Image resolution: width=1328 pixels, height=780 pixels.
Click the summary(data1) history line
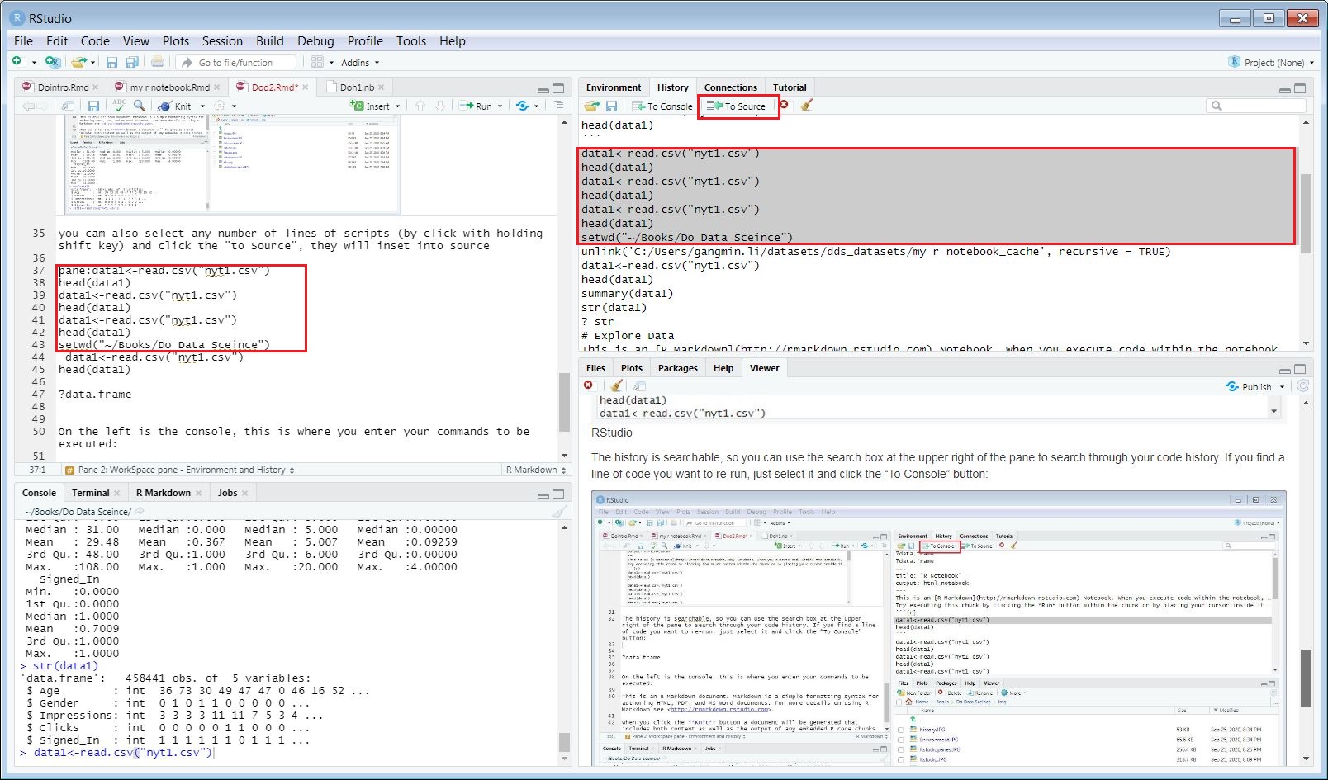pyautogui.click(x=628, y=294)
